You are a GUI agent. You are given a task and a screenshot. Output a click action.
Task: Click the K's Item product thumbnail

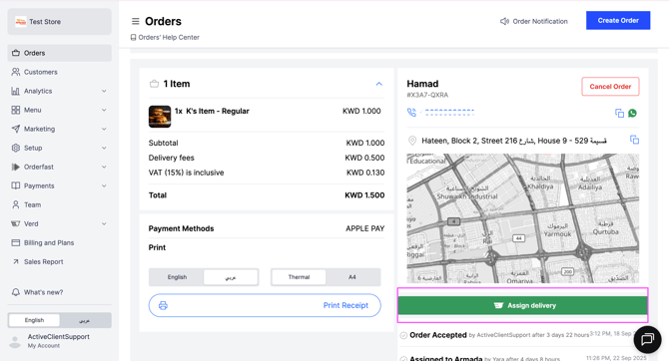[160, 117]
